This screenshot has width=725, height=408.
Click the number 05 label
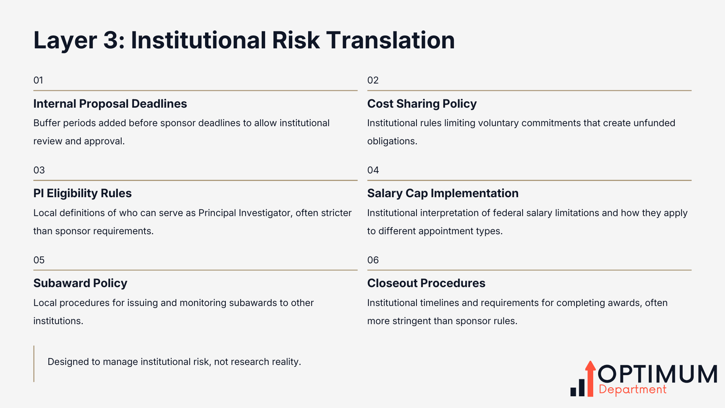click(39, 260)
